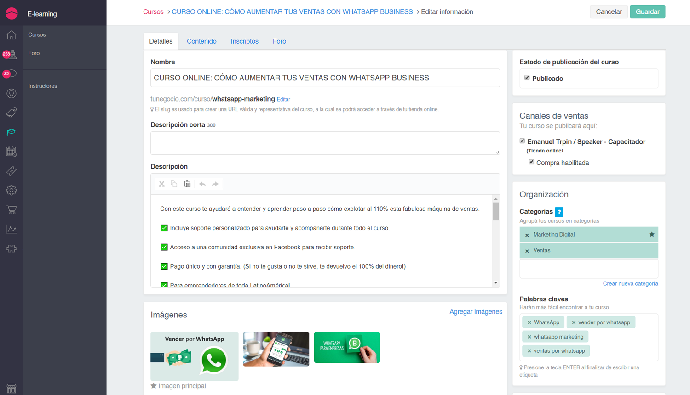Switch to the Detalles tab

click(161, 41)
